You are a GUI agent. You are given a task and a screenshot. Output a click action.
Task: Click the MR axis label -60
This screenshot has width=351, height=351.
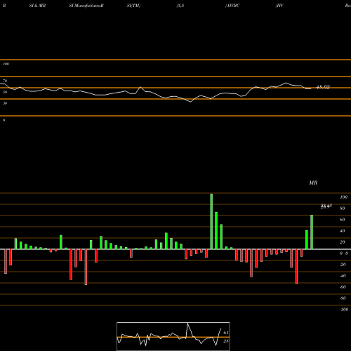coord(343,287)
